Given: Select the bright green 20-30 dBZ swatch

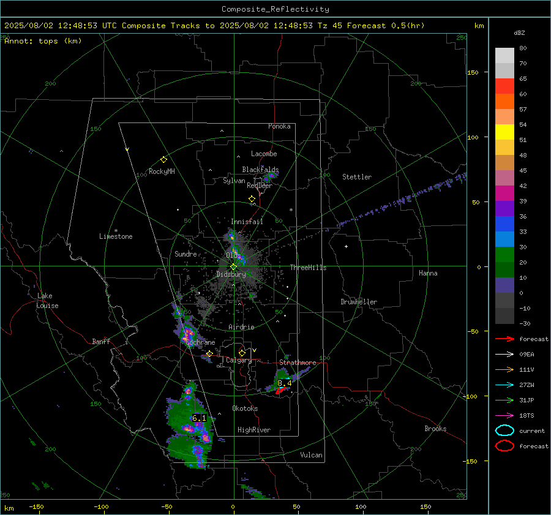Looking at the screenshot, I should pyautogui.click(x=504, y=255).
